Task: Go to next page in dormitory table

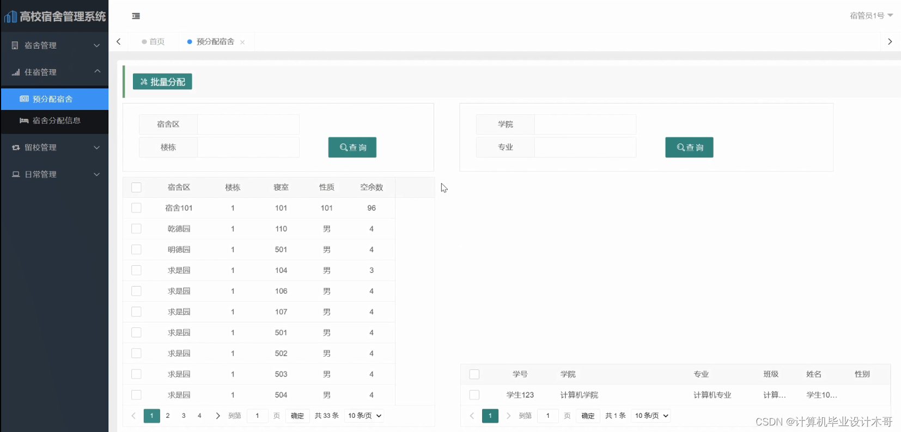Action: 218,416
